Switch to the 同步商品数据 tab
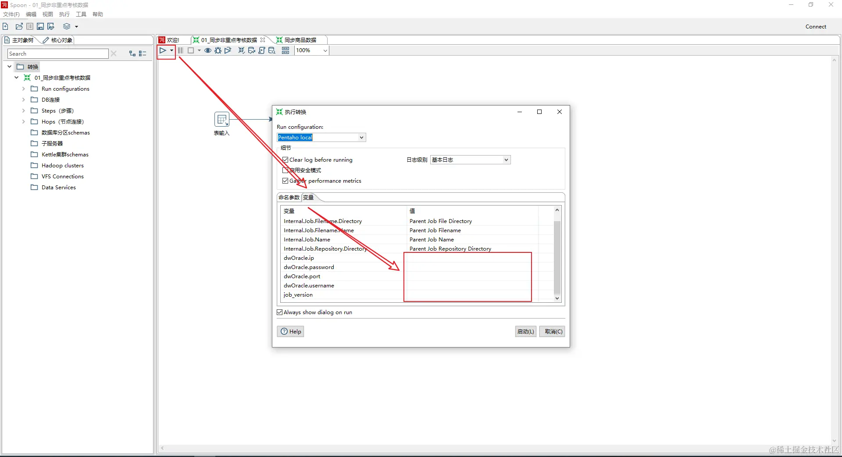The width and height of the screenshot is (842, 457). tap(296, 40)
